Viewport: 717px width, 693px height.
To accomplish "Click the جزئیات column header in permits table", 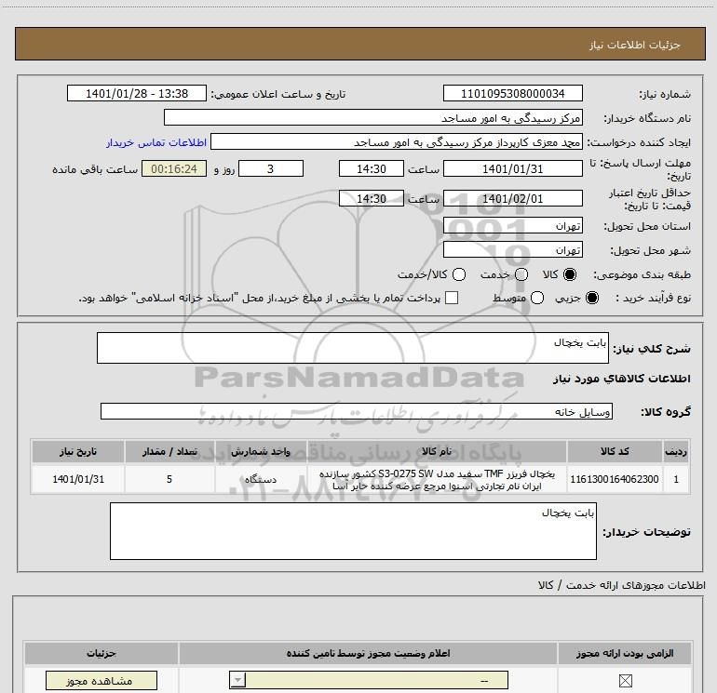I will (x=101, y=653).
